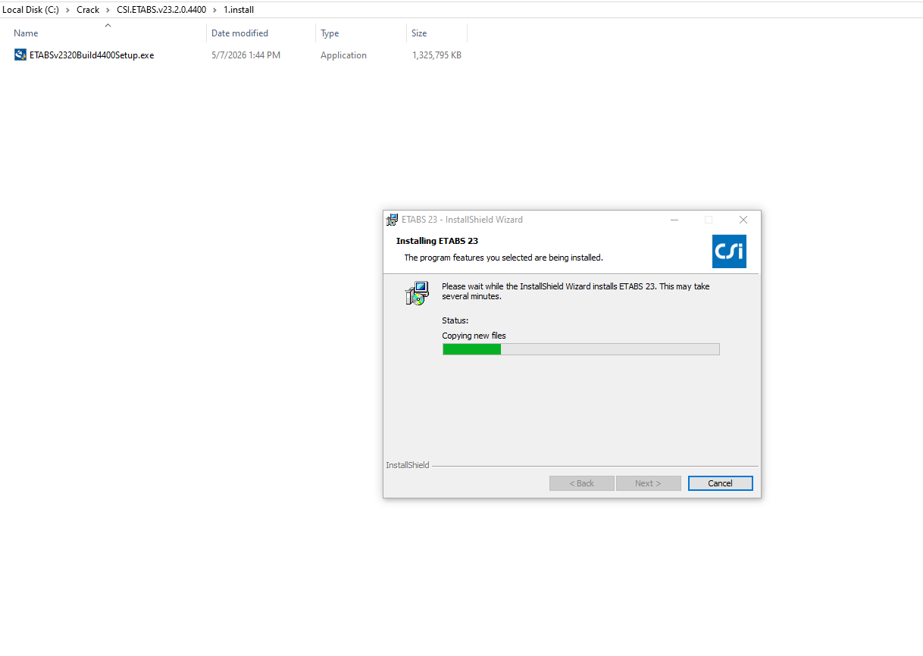923x656 pixels.
Task: Click the 1.install breadcrumb segment
Action: (x=239, y=10)
